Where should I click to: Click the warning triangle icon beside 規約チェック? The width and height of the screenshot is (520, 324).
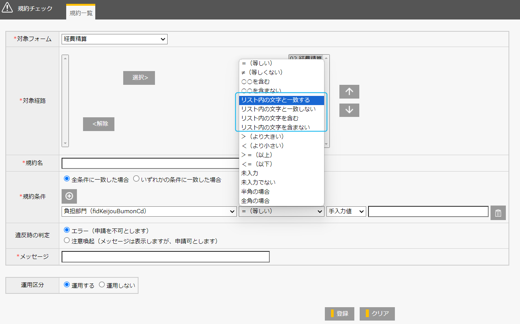tap(7, 8)
